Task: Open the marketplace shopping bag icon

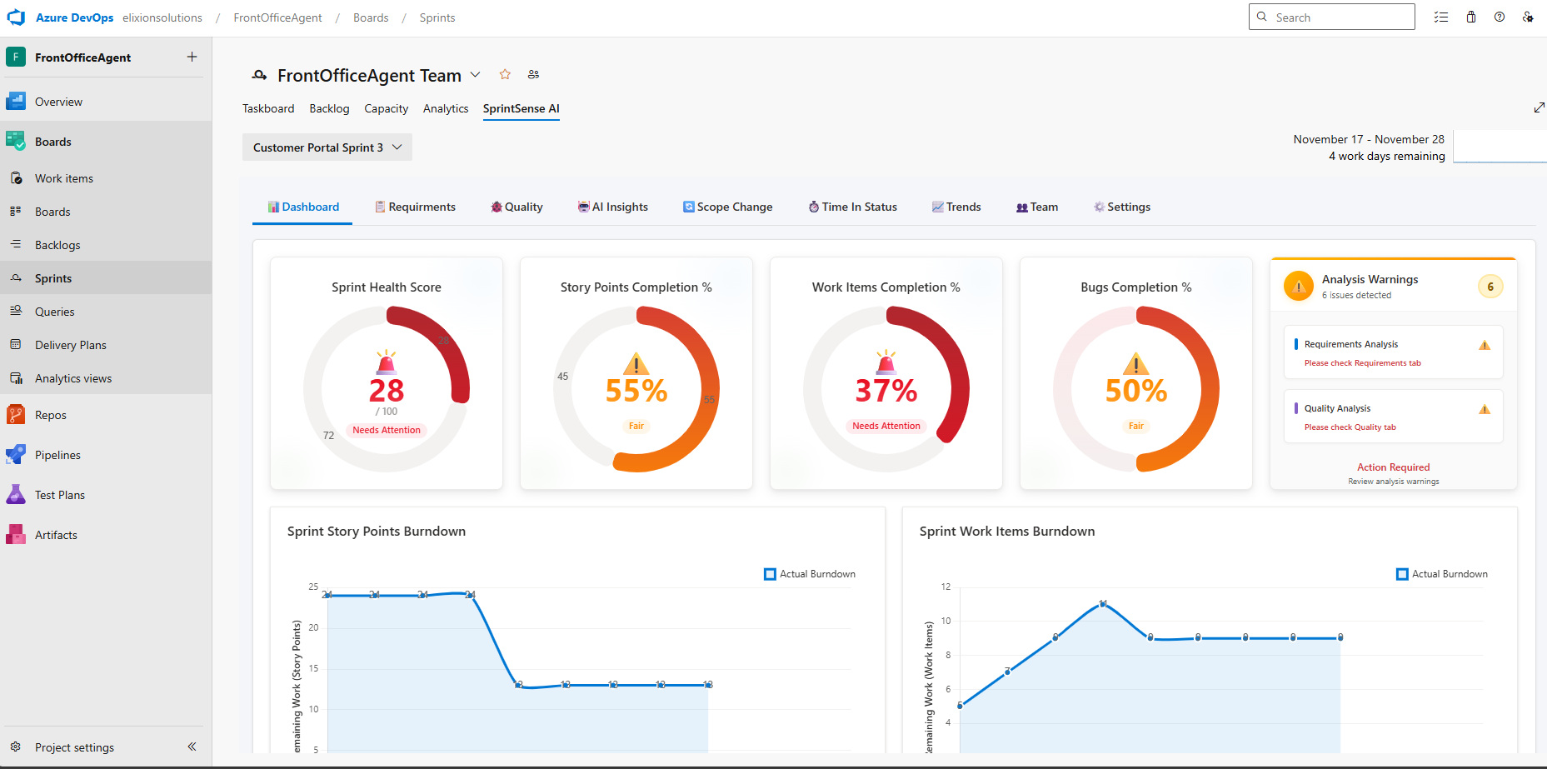Action: point(1471,17)
